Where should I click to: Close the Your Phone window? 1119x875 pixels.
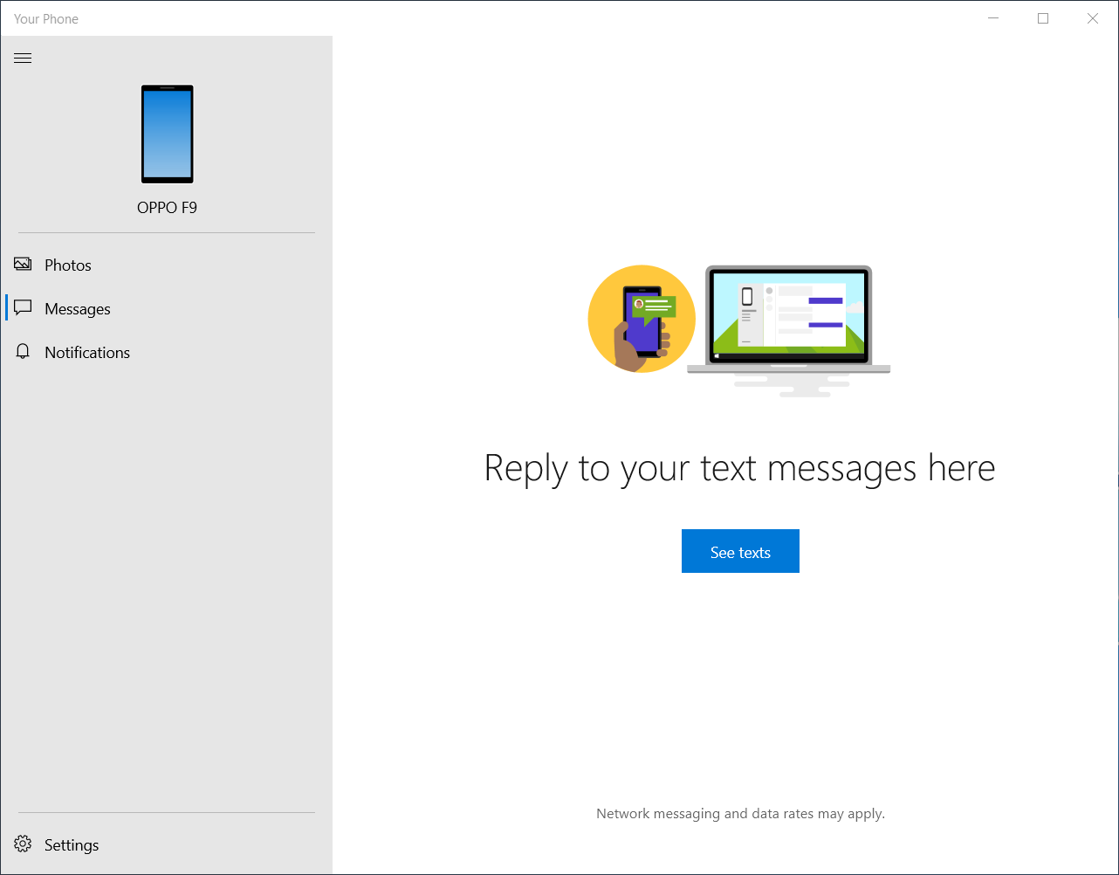pos(1093,18)
